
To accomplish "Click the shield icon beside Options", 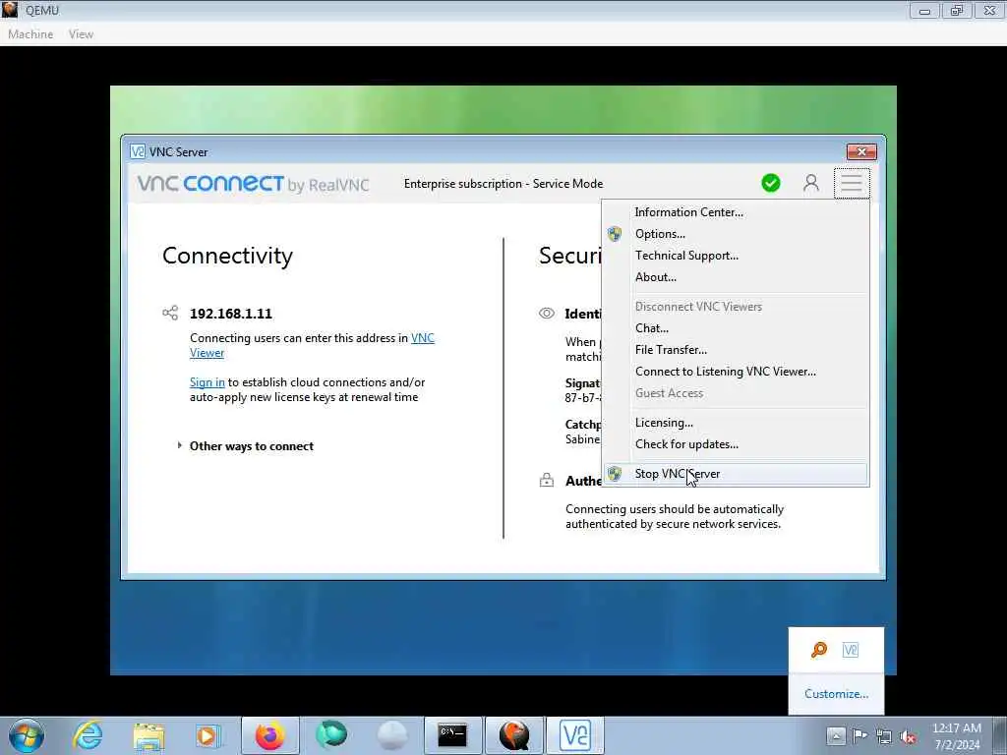I will pyautogui.click(x=615, y=234).
